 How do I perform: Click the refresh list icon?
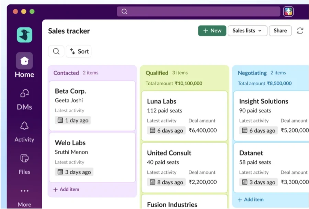[300, 31]
